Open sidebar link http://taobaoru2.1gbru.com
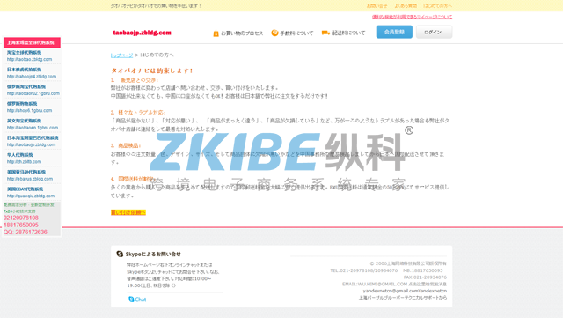Screen dimensions: 563x318 click(33, 93)
